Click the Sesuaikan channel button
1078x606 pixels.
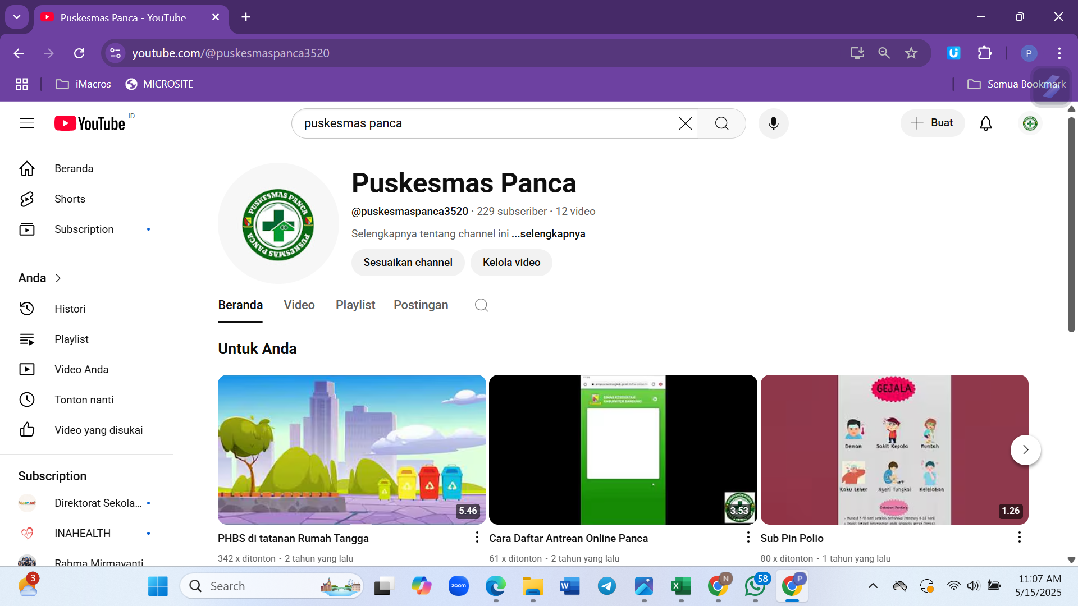point(408,262)
